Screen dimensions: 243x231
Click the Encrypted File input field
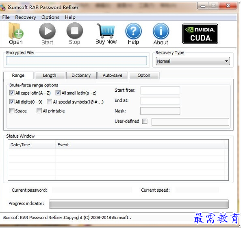[76, 60]
